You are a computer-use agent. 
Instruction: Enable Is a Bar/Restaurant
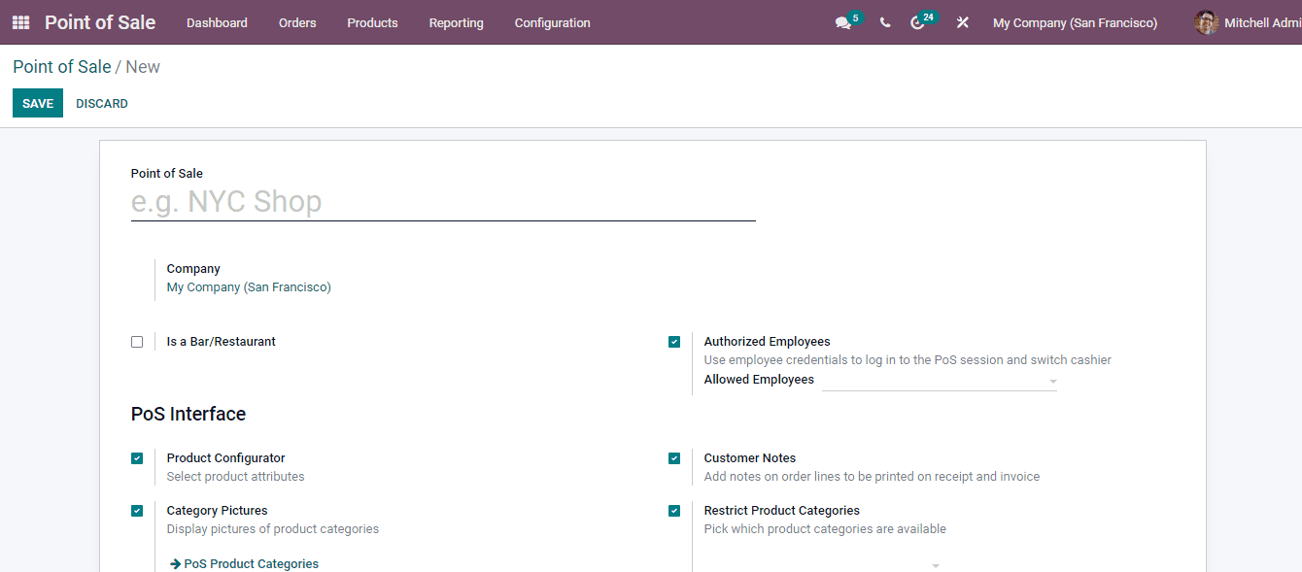pos(137,341)
